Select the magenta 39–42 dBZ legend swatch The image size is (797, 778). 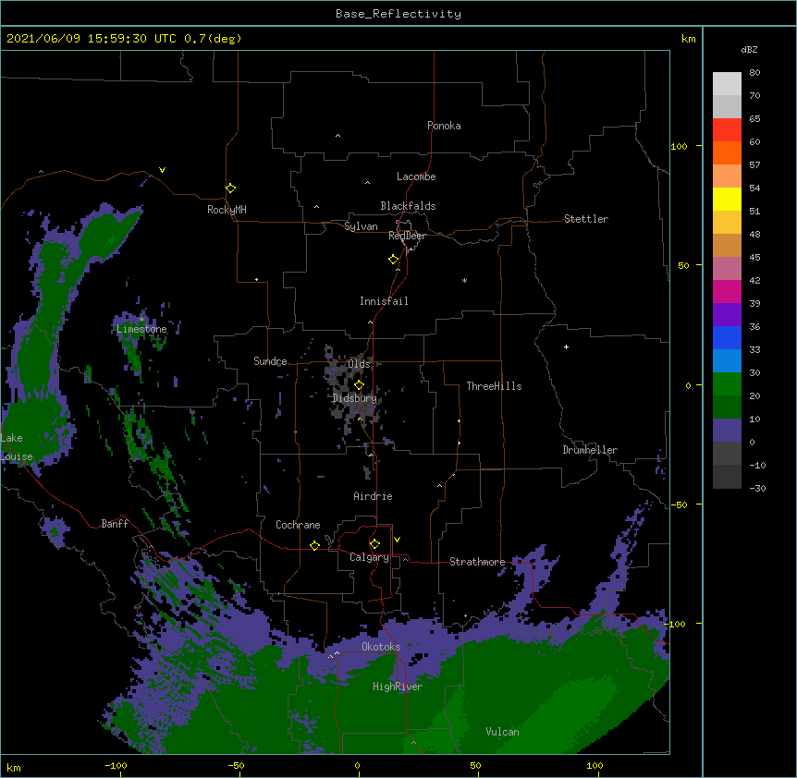coord(727,291)
